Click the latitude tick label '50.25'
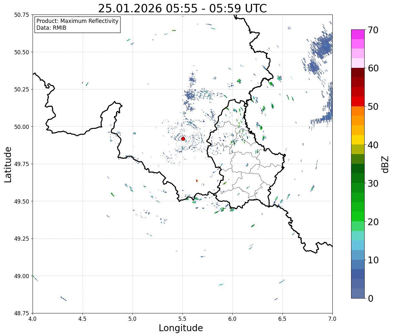The width and height of the screenshot is (393, 336). coord(21,89)
